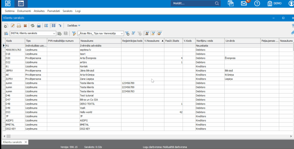The height and width of the screenshot is (149, 294).
Task: Click the red delete X icon
Action: [25, 26]
